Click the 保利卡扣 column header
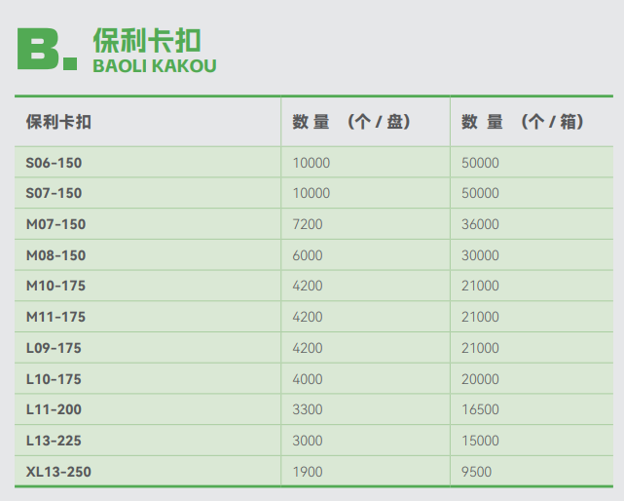624x501 pixels. tap(58, 122)
